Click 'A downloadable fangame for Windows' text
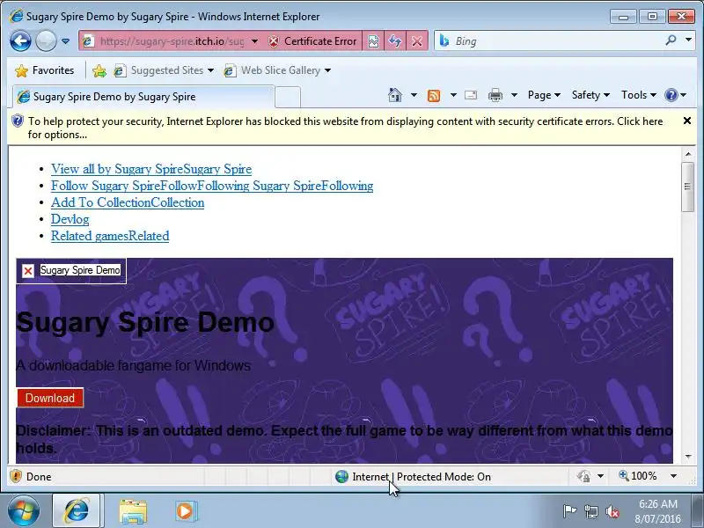Viewport: 704px width, 528px height. point(133,365)
